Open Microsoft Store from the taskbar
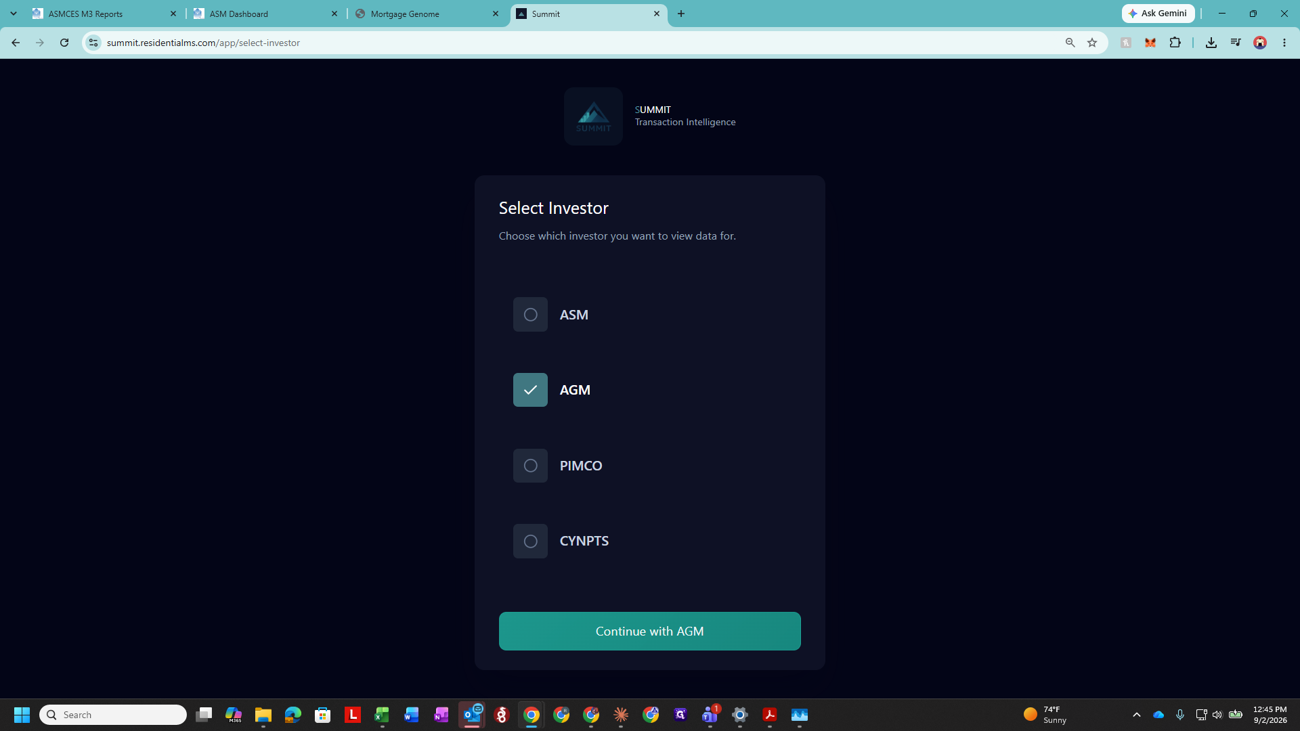The height and width of the screenshot is (731, 1300). (x=323, y=715)
